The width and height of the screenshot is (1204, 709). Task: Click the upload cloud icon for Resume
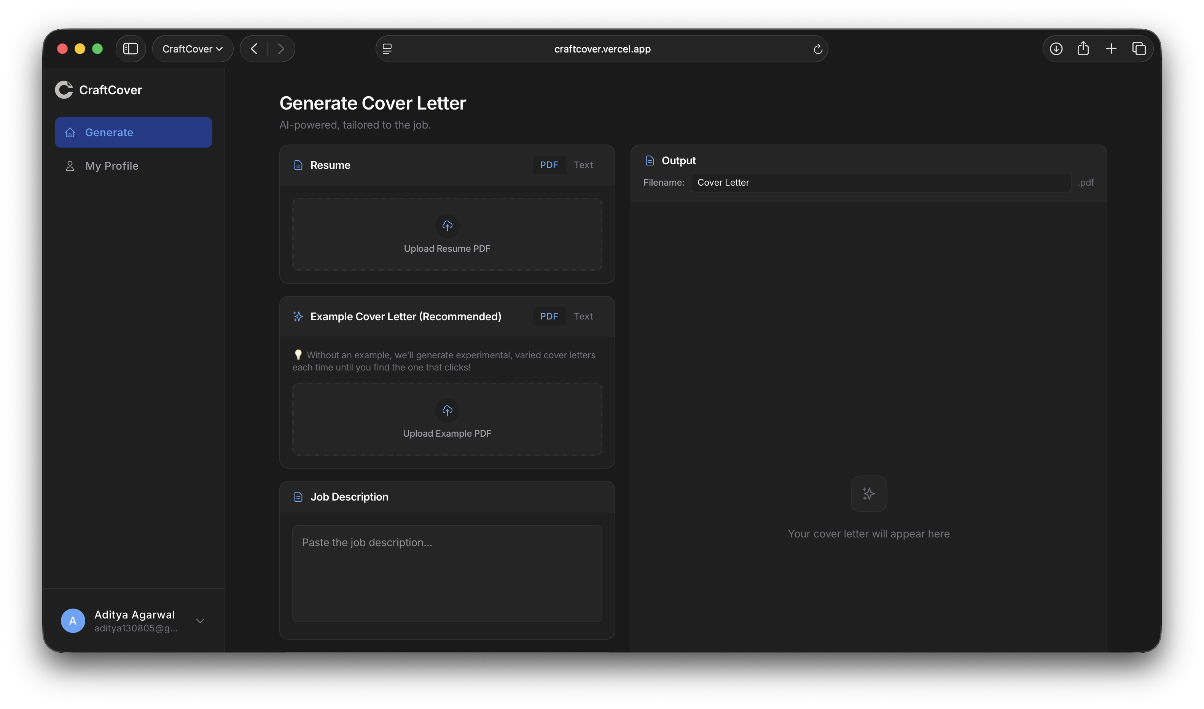447,226
